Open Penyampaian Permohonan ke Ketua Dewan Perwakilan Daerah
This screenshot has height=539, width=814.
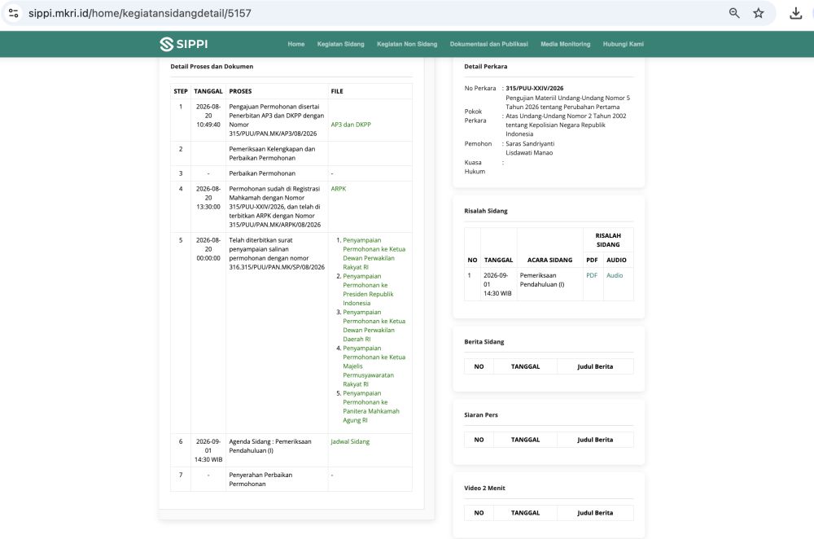tap(374, 326)
